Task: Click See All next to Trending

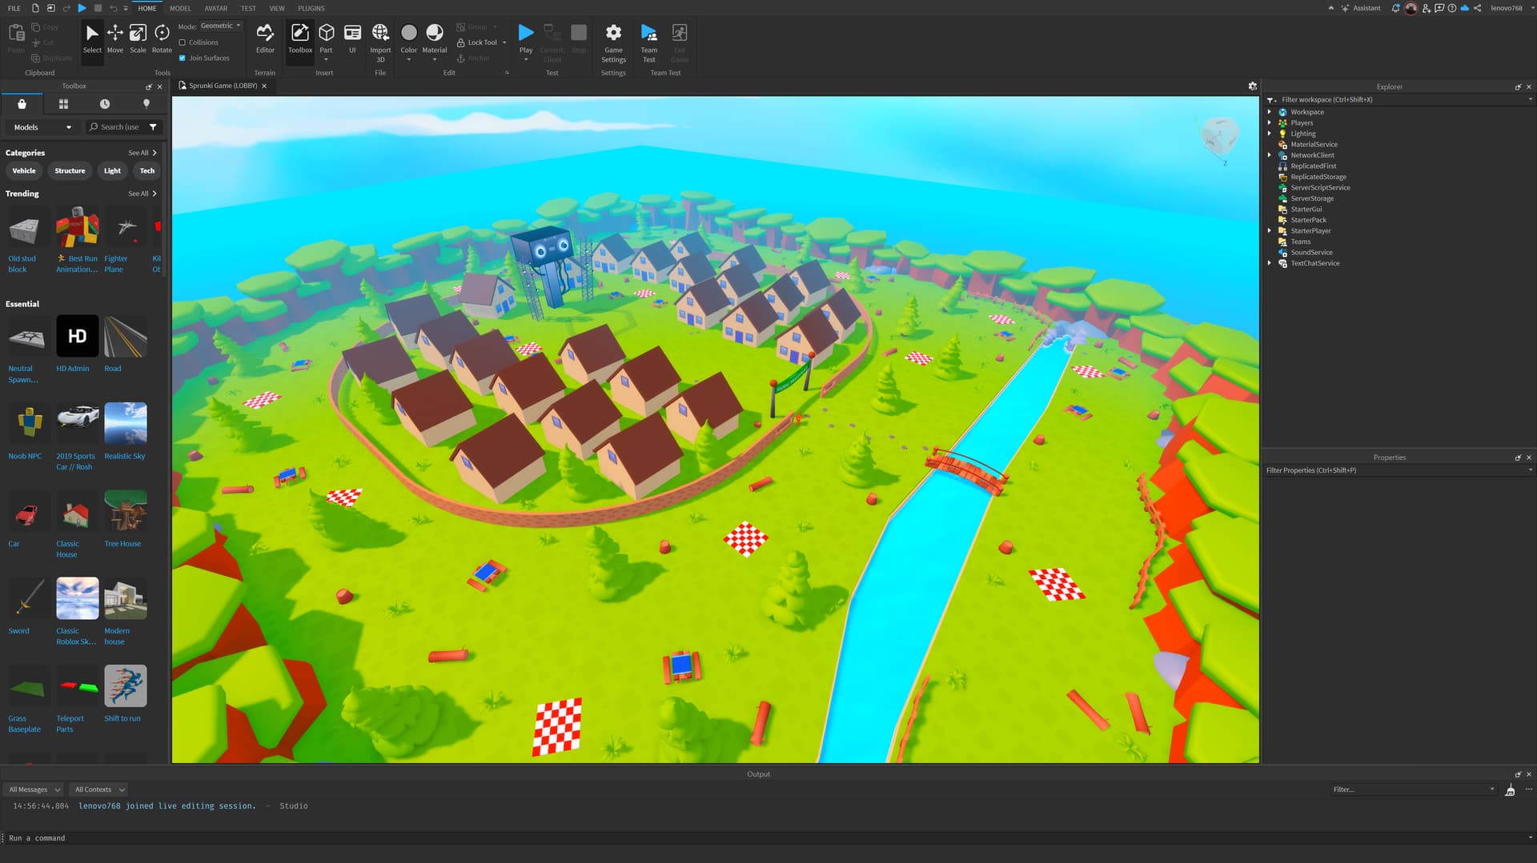Action: 140,193
